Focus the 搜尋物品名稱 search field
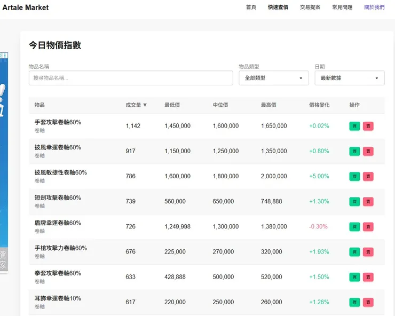Viewport: 395px width, 316px height. [131, 78]
